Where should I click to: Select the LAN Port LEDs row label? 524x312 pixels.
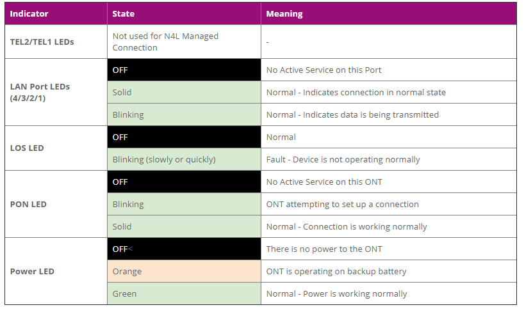click(x=40, y=92)
